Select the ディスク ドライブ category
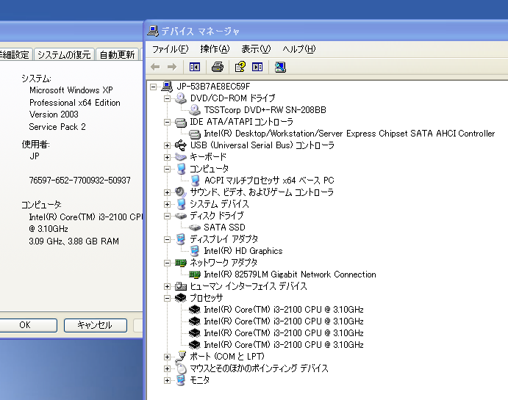508x400 pixels. [217, 215]
